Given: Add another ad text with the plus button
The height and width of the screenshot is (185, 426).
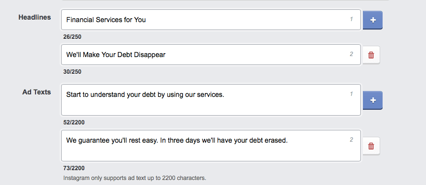Looking at the screenshot, I should coord(373,100).
